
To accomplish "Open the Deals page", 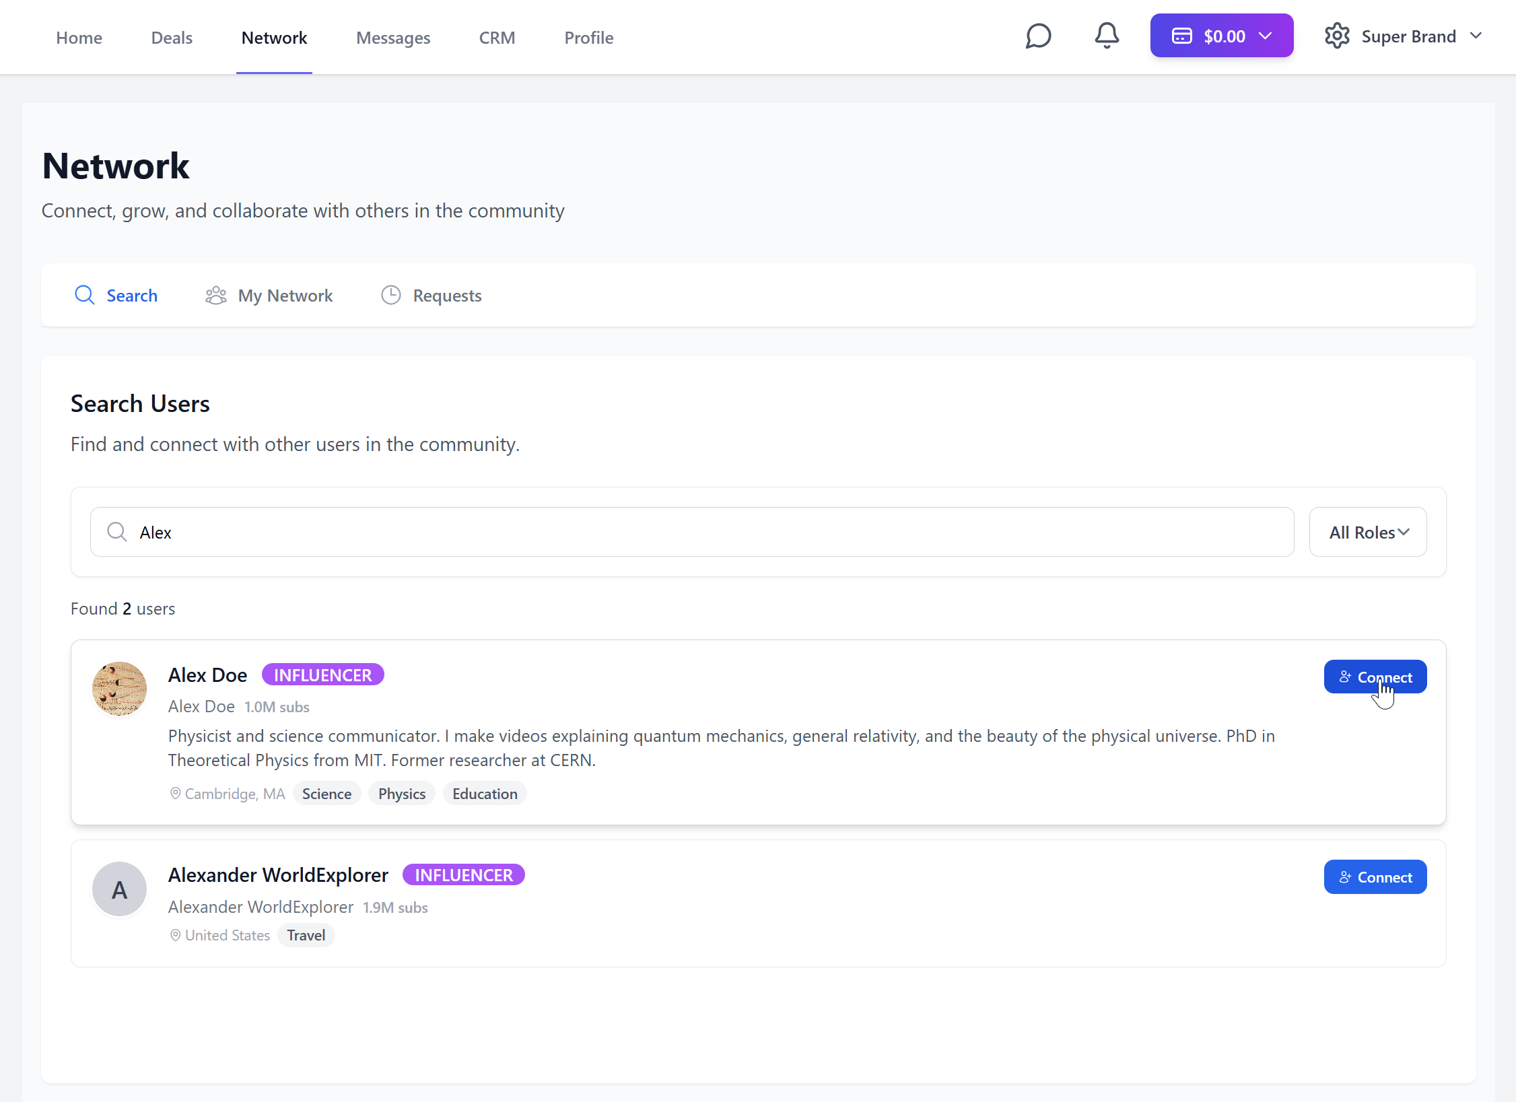I will click(x=172, y=38).
